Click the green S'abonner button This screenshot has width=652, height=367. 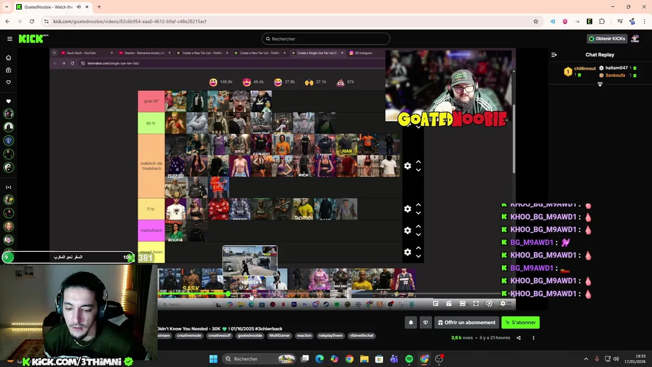pos(521,323)
